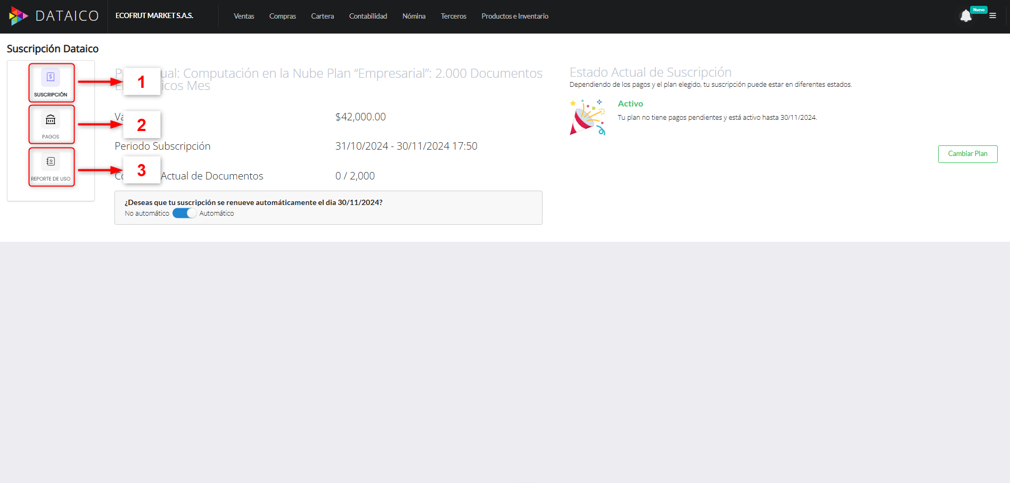1010x483 pixels.
Task: Open the Cartera menu
Action: point(322,17)
